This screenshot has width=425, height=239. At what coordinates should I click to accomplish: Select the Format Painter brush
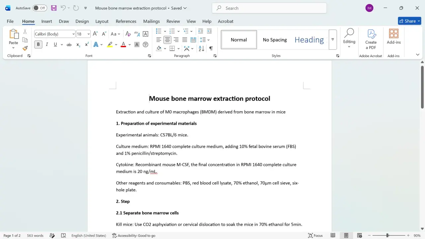coord(25,48)
